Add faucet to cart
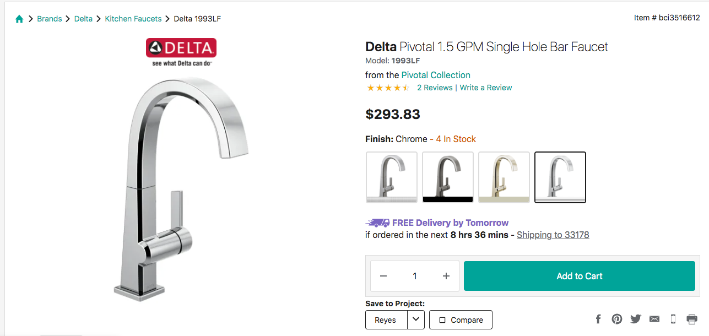 [x=579, y=276]
